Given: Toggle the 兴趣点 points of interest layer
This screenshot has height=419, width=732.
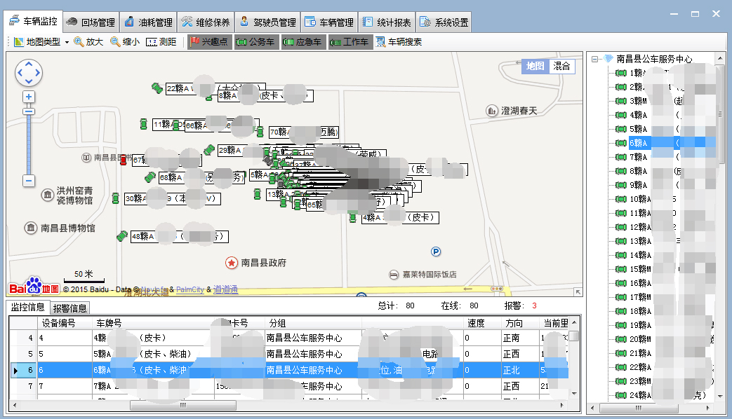Looking at the screenshot, I should point(208,42).
